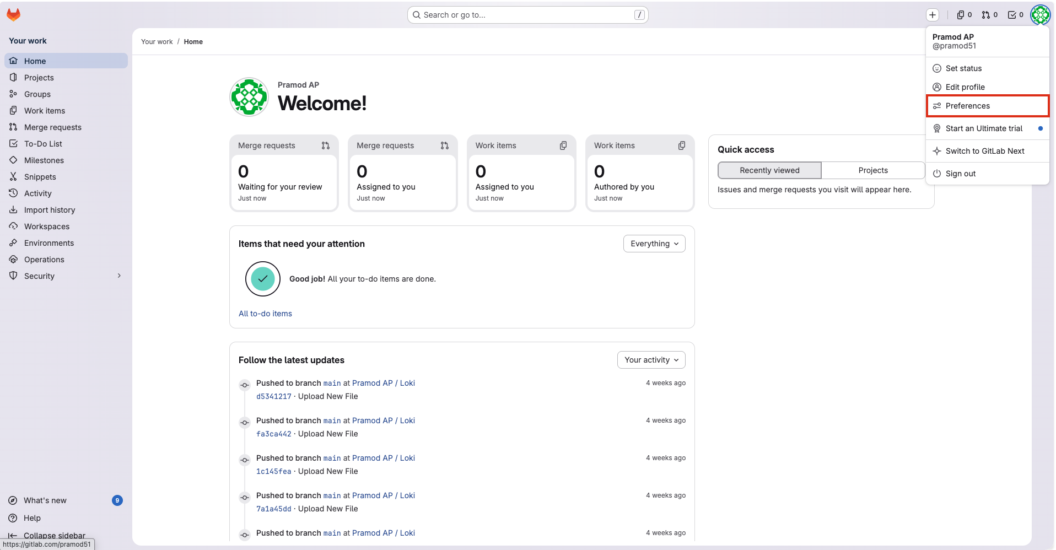Choose Sign out in user menu
This screenshot has width=1056, height=550.
pos(988,174)
